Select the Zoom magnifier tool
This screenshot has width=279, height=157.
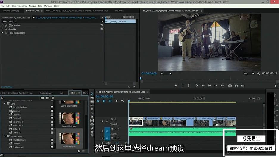click(92, 136)
